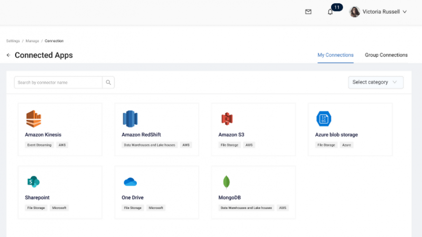Image resolution: width=422 pixels, height=237 pixels.
Task: Open the mail envelope icon
Action: [308, 12]
